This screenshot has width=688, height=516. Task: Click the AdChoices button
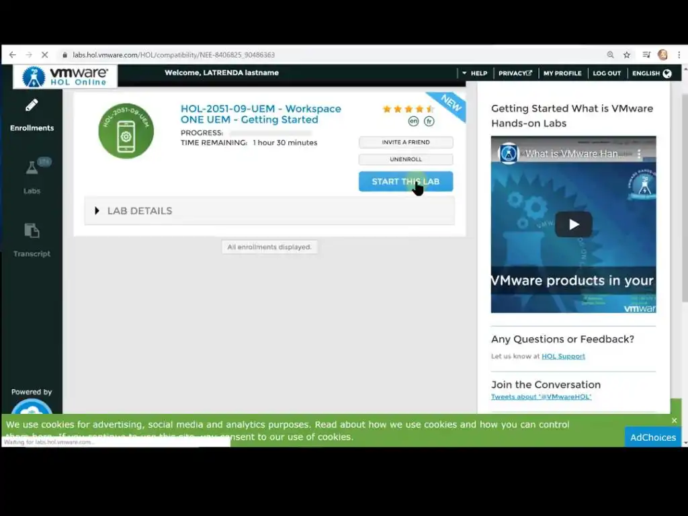click(x=653, y=437)
